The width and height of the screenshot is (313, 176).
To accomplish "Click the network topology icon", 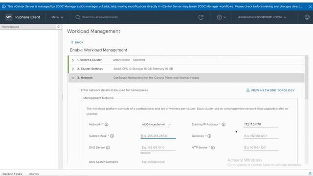I will point(248,90).
